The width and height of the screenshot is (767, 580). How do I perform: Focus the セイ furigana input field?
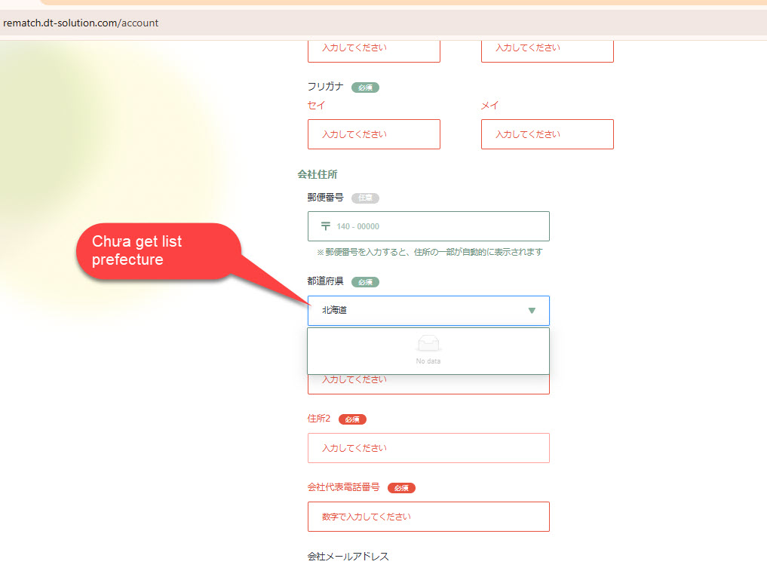tap(373, 134)
